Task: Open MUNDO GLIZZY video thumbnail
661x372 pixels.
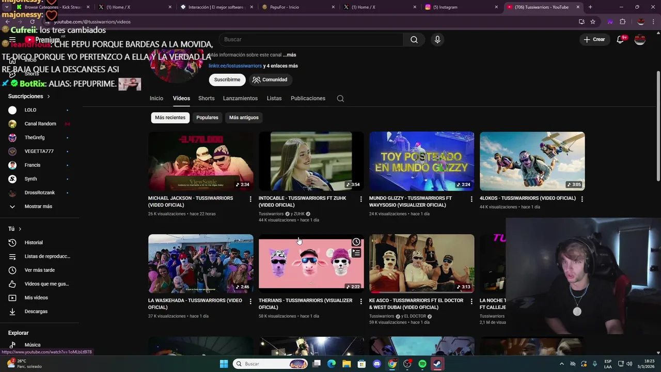Action: (422, 161)
